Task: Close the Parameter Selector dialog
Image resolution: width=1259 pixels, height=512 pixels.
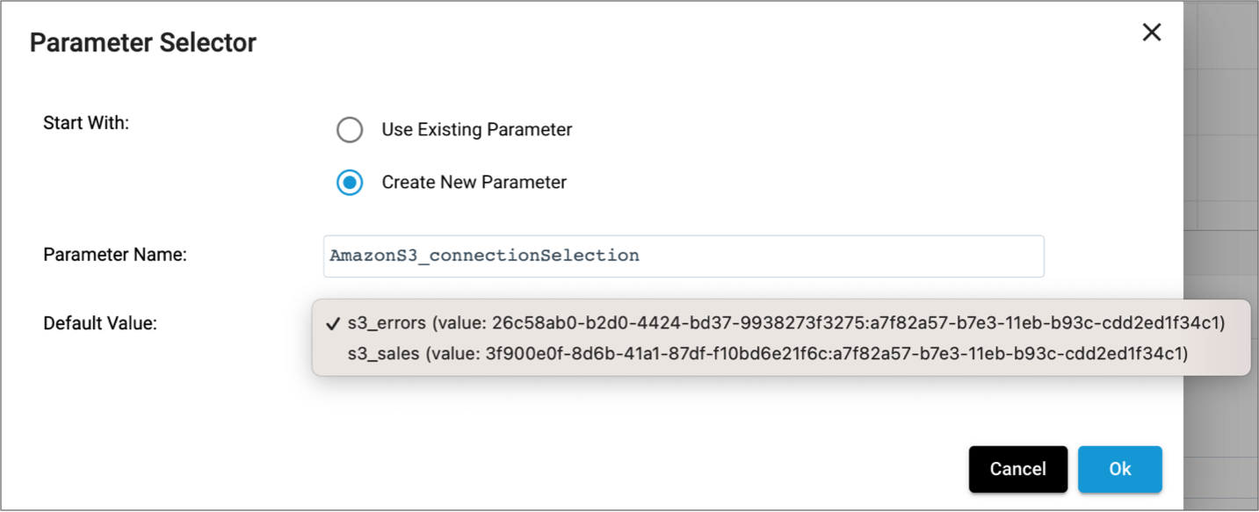Action: point(1151,32)
